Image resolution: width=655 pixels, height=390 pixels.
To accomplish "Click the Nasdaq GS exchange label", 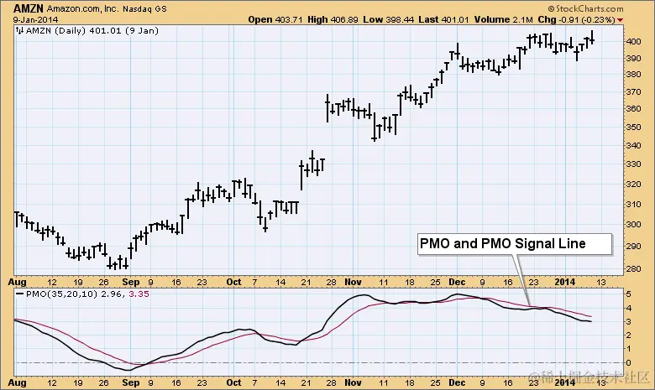I will point(144,8).
